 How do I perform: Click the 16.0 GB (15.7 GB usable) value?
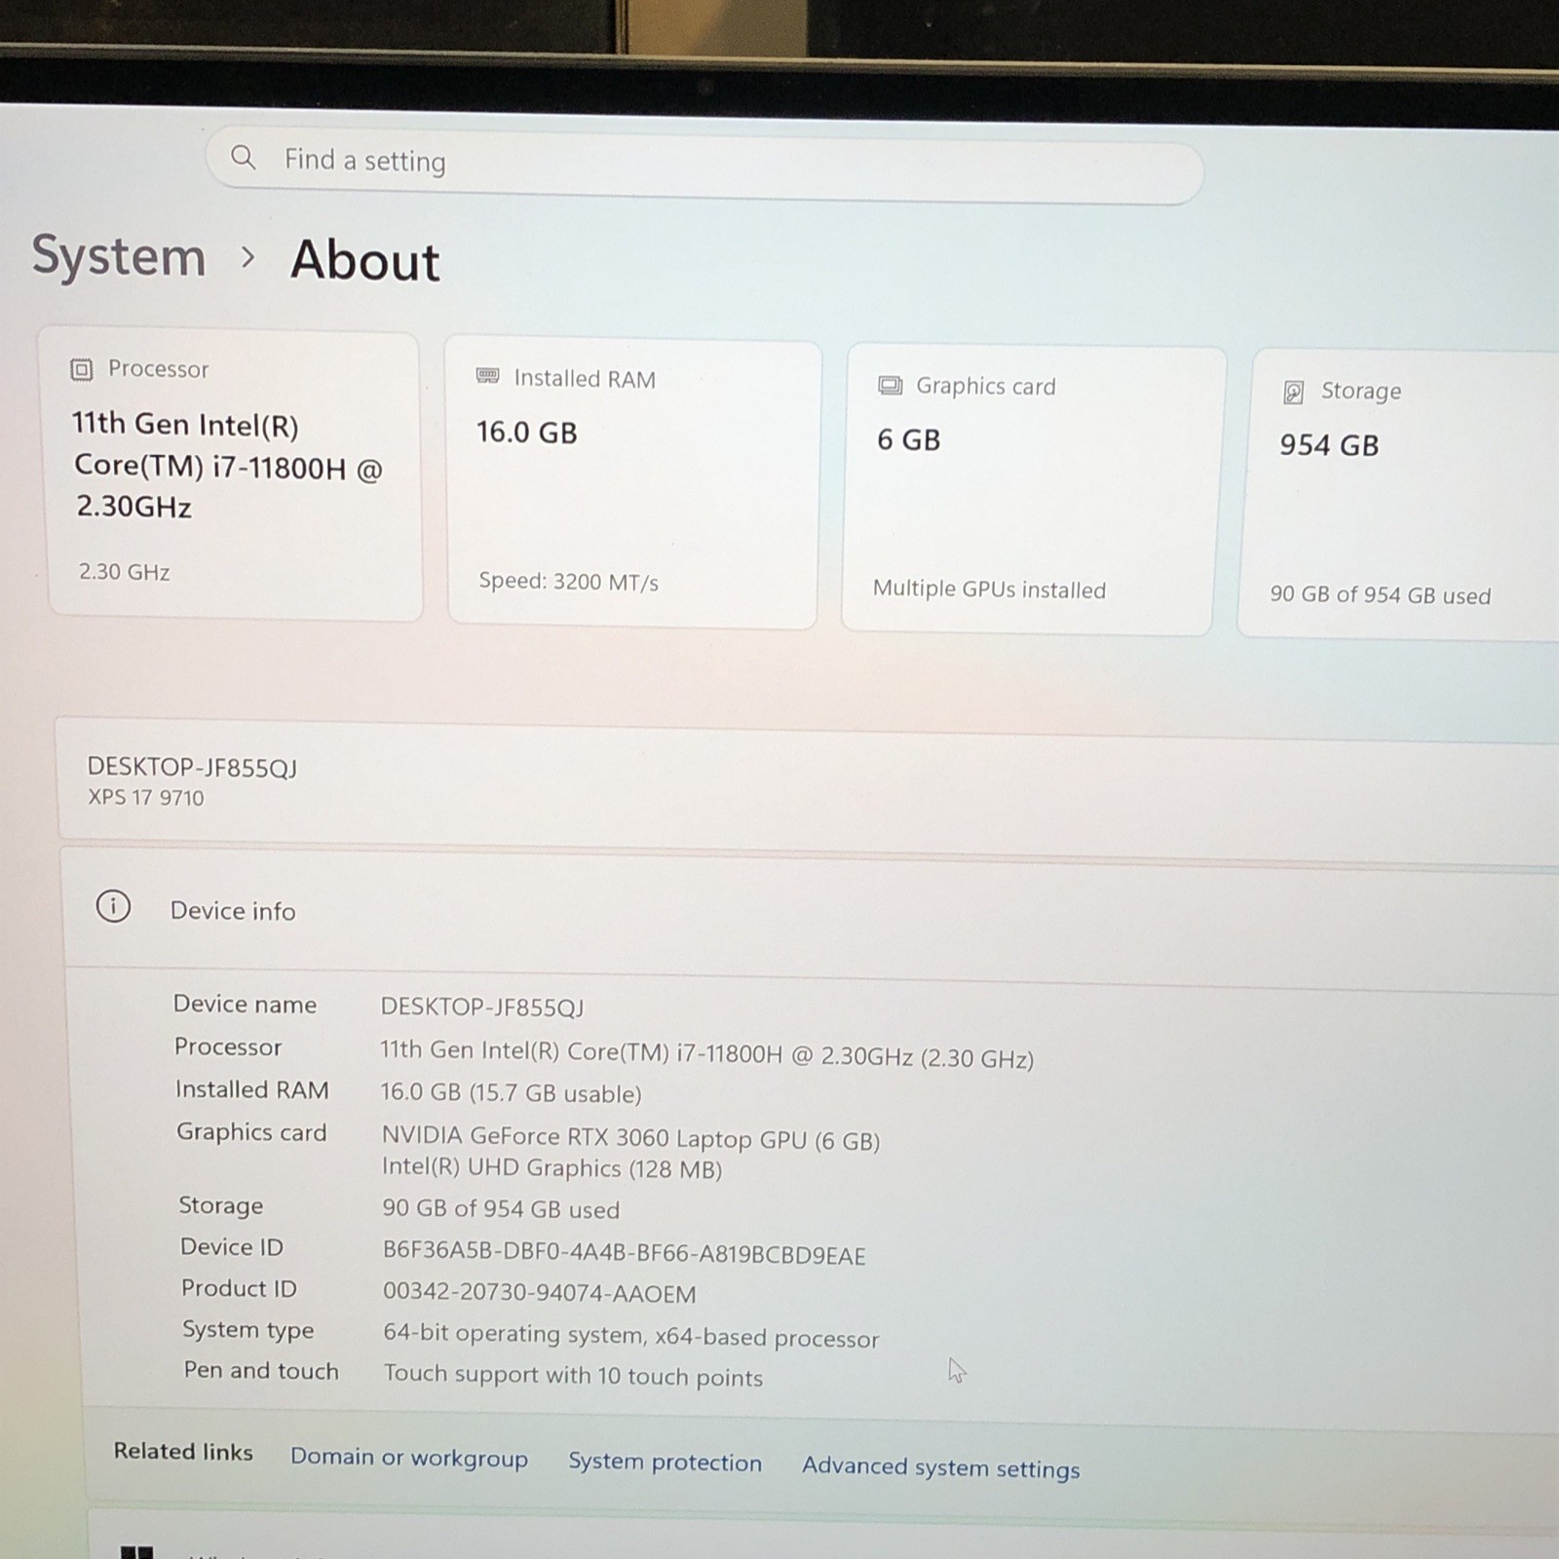[511, 1092]
